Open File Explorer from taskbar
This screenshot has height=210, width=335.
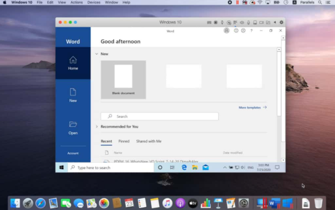pyautogui.click(x=194, y=167)
